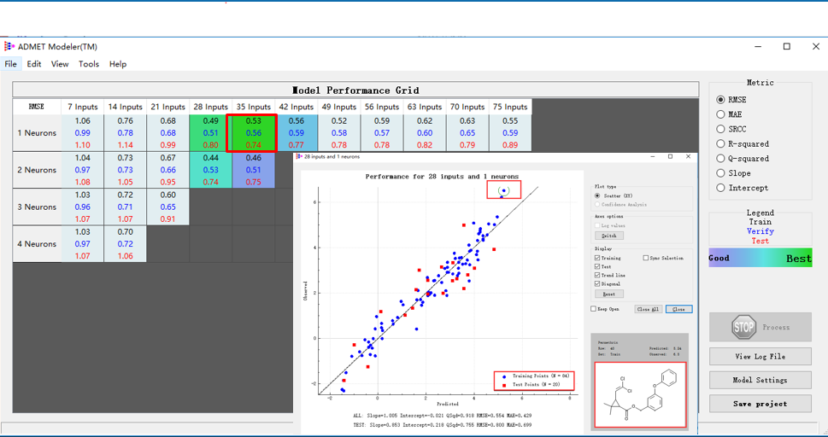
Task: Click the Process button
Action: point(760,327)
